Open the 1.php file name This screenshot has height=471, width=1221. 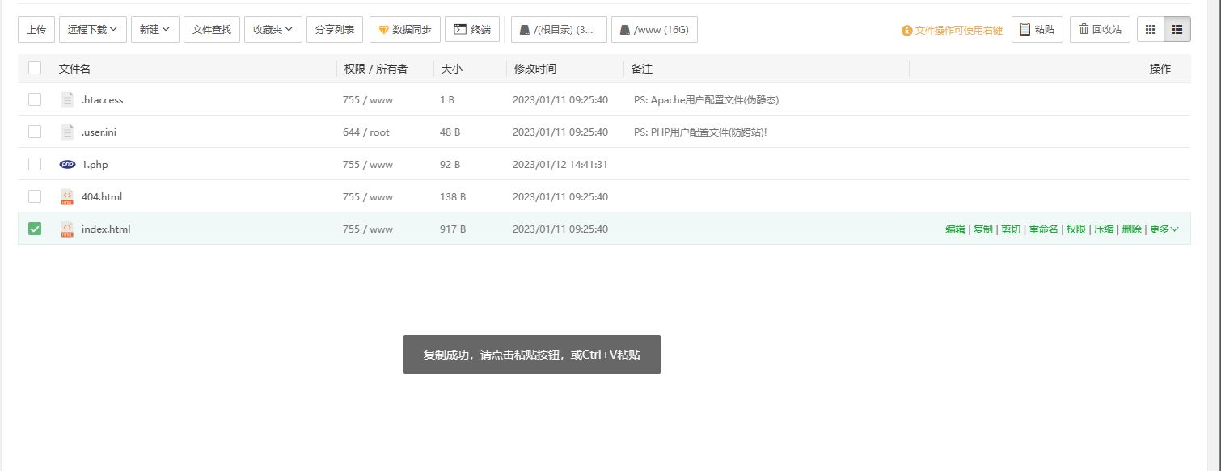95,165
